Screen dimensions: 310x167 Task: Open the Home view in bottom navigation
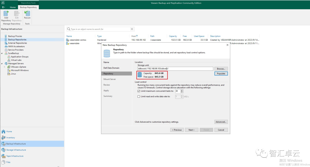[9, 131]
